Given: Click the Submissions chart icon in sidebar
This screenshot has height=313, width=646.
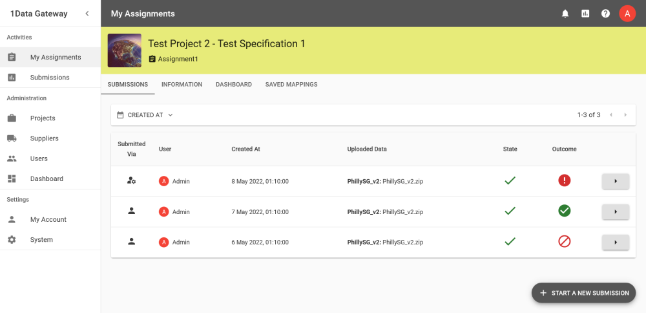Looking at the screenshot, I should tap(12, 78).
